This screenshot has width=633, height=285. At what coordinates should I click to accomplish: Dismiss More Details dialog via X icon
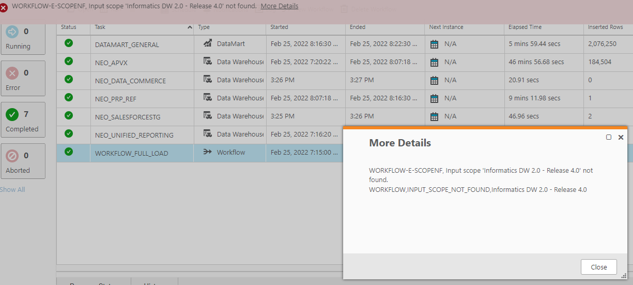(621, 138)
